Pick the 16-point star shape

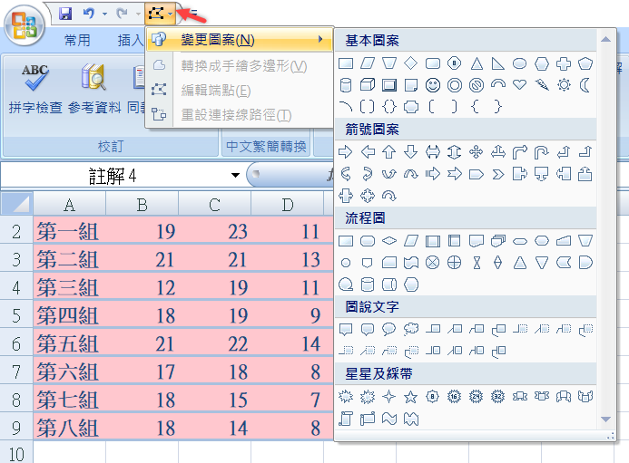coord(455,397)
